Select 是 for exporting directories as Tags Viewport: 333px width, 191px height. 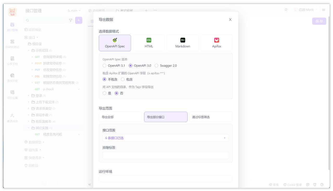pyautogui.click(x=104, y=93)
